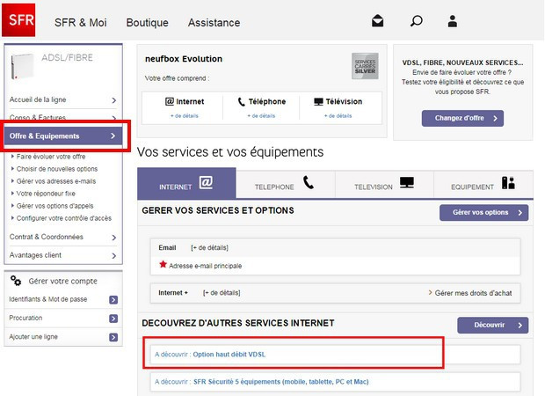Switch to the TELEVISION tab

coord(384,184)
